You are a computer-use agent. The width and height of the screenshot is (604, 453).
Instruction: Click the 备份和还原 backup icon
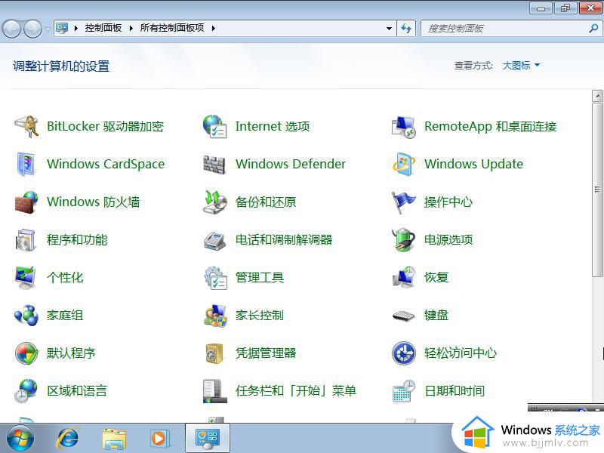click(x=215, y=202)
